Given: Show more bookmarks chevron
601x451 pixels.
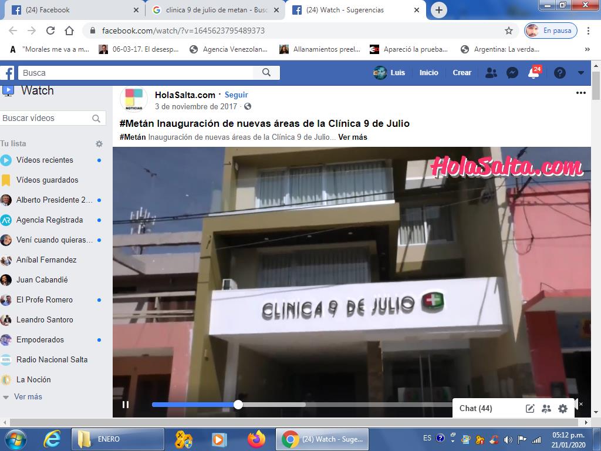Looking at the screenshot, I should pyautogui.click(x=587, y=49).
